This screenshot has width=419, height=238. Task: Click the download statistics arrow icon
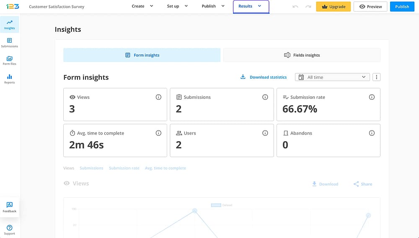[243, 77]
